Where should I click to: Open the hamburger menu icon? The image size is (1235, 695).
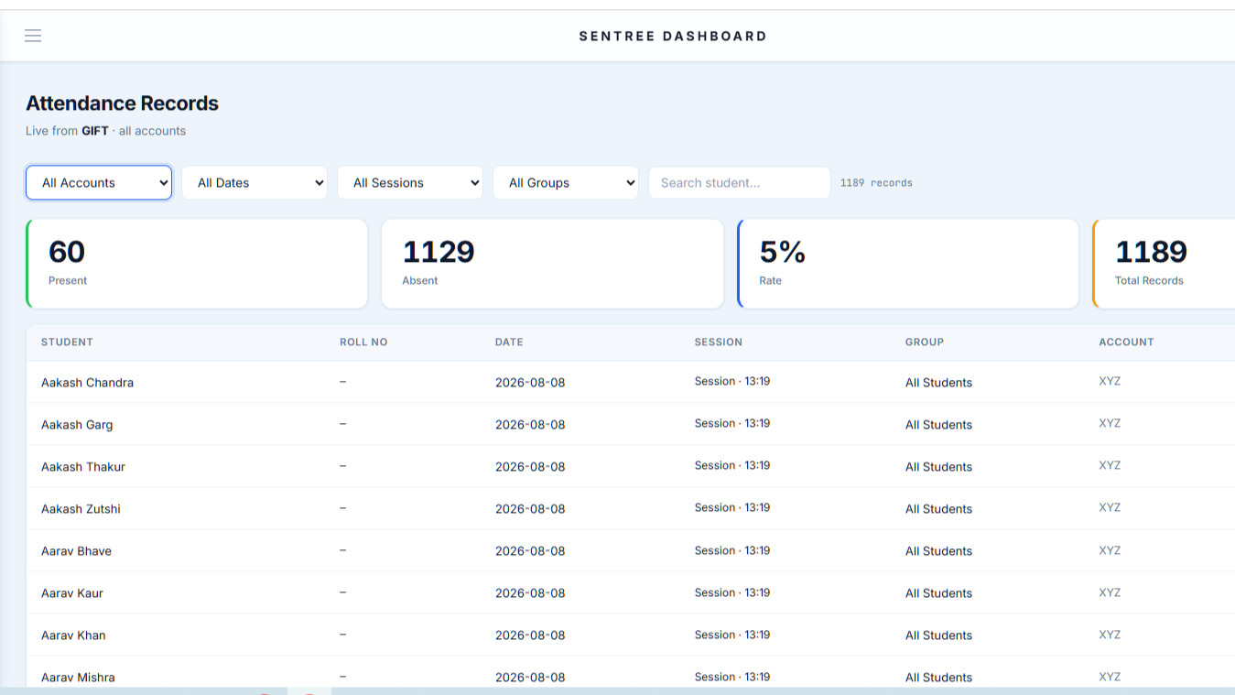(x=33, y=36)
